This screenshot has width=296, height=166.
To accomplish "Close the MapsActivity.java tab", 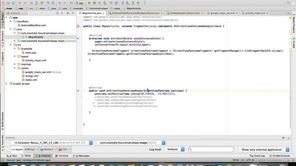I will coord(104,13).
